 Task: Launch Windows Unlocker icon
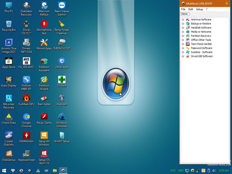(62, 120)
